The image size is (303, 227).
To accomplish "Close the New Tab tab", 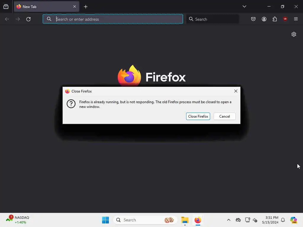I will click(x=74, y=7).
